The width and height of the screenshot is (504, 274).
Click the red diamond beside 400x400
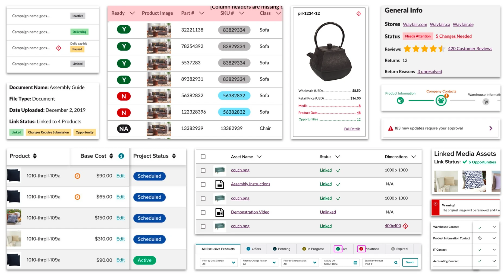405,226
